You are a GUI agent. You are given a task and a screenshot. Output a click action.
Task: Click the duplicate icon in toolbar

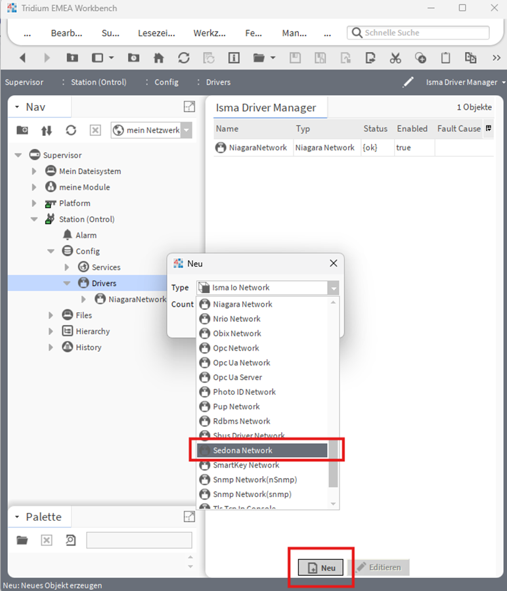click(x=470, y=58)
